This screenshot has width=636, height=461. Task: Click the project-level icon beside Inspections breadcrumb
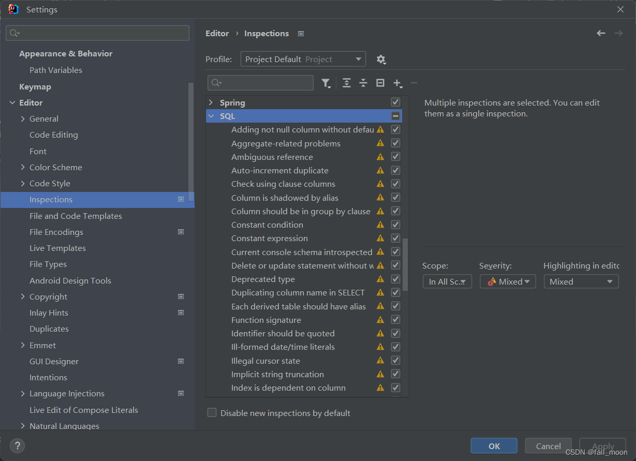pyautogui.click(x=301, y=34)
